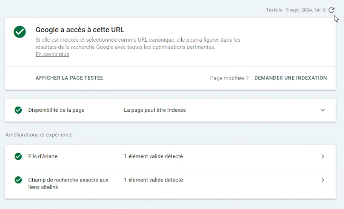Open the En savoir plus link
The image size is (344, 209).
pyautogui.click(x=52, y=55)
